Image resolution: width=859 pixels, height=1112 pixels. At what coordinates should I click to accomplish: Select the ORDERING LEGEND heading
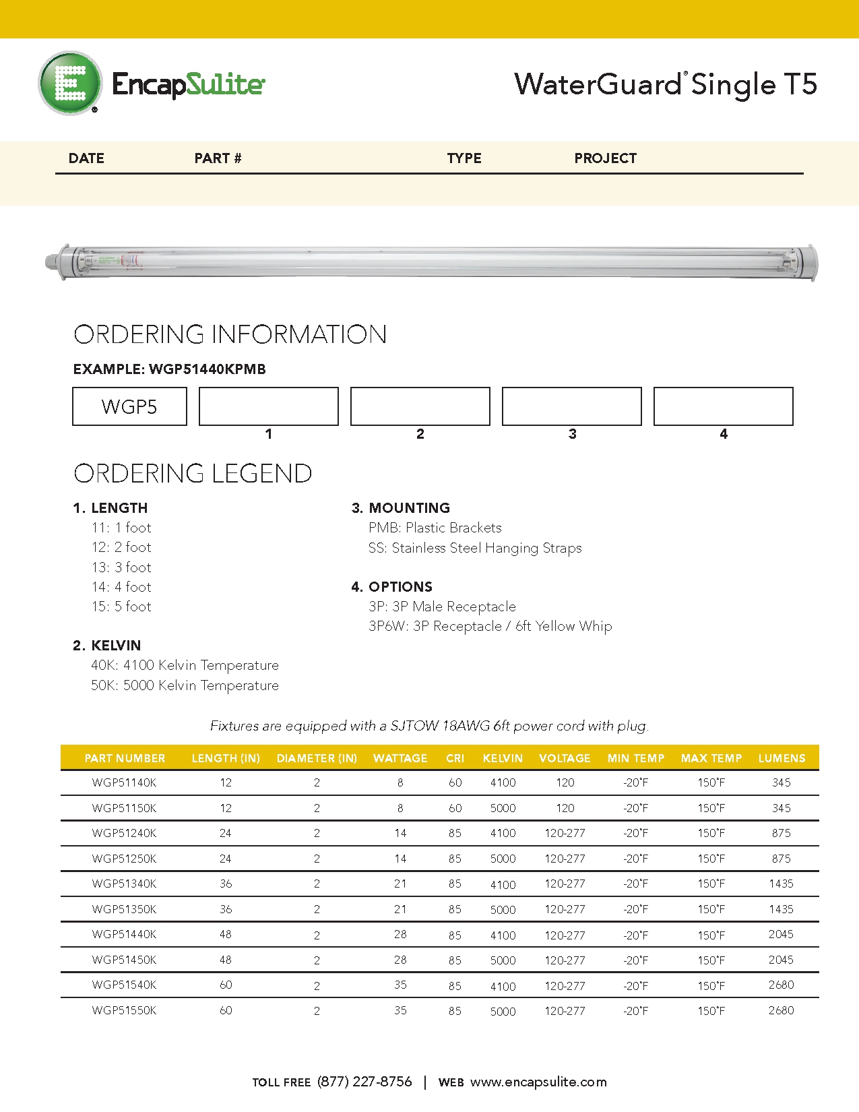[193, 473]
